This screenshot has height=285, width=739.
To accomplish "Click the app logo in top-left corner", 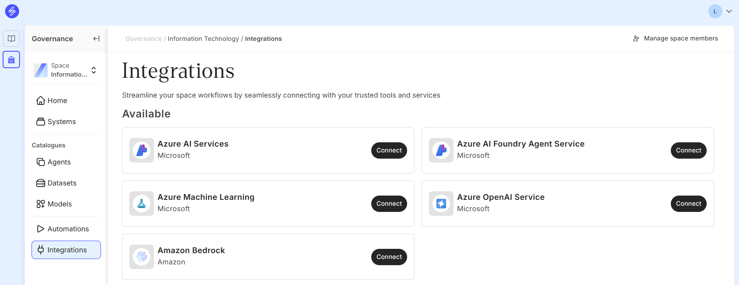I will (12, 11).
